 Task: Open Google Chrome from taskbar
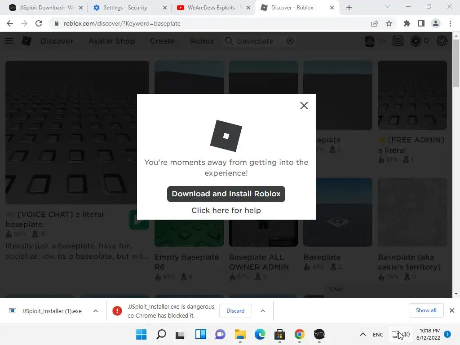(300, 334)
